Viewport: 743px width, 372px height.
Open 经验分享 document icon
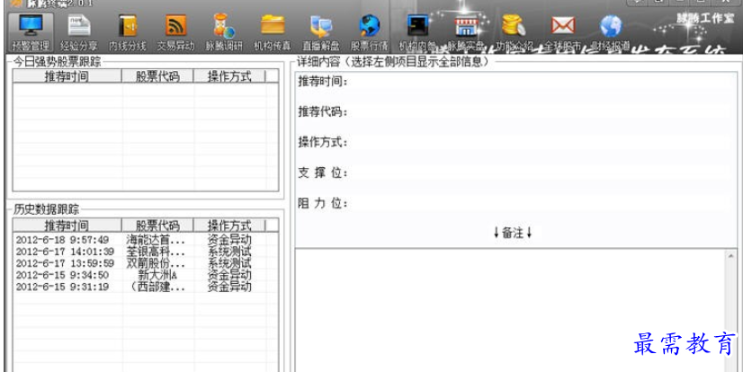(x=78, y=25)
